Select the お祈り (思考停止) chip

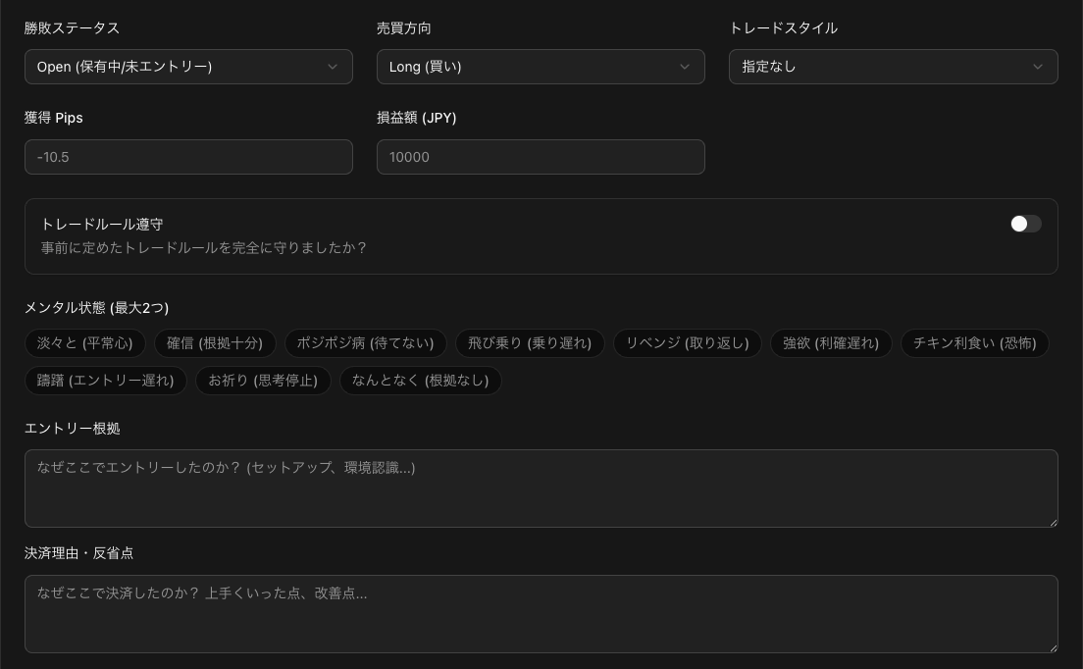coord(263,381)
